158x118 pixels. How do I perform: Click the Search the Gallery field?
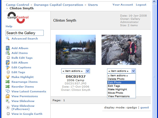(x=25, y=33)
